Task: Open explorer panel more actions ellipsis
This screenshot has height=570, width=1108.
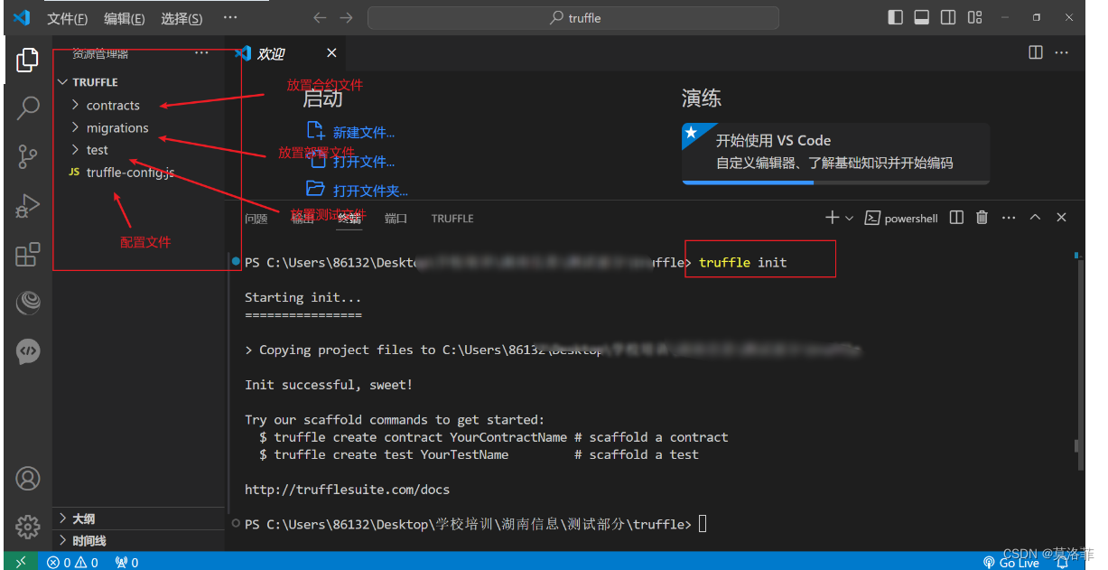Action: pos(201,53)
